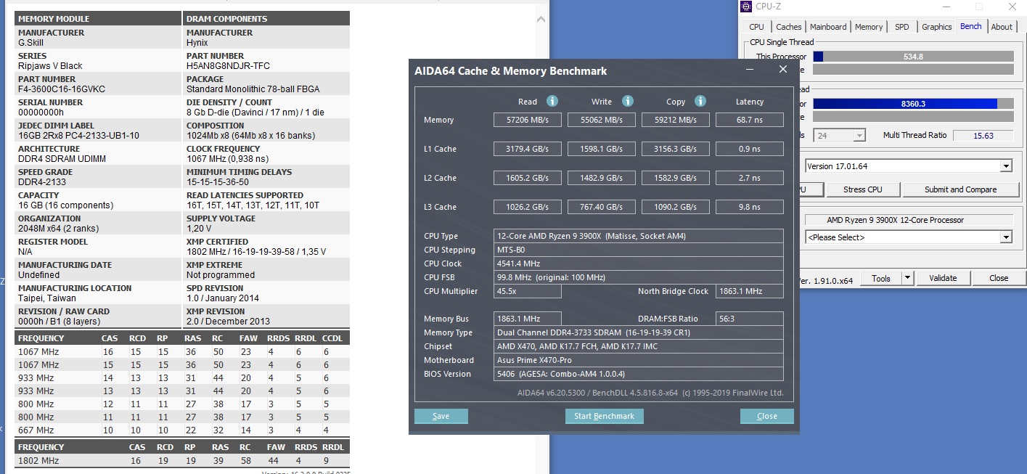Click memory Read value 57206 MB/s

528,120
